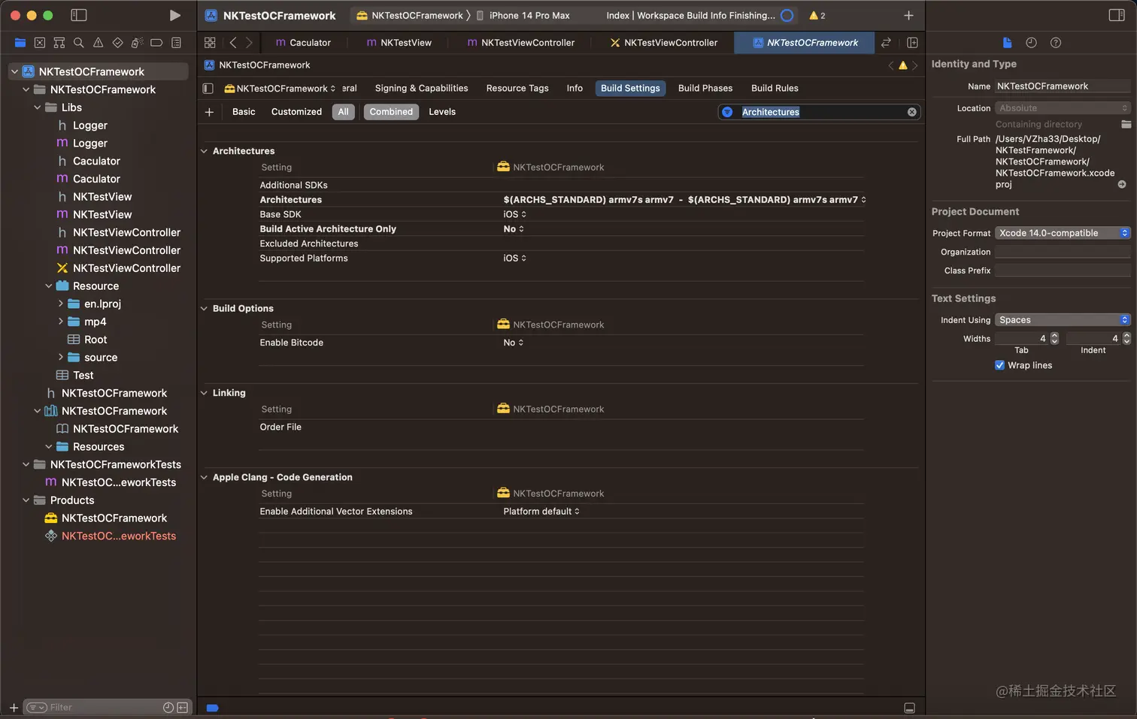Add a new build setting with plus
The height and width of the screenshot is (719, 1137).
[209, 112]
